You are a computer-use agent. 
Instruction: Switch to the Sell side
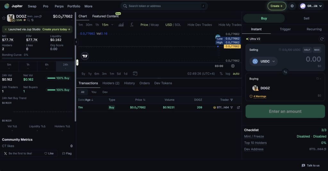click(x=306, y=18)
